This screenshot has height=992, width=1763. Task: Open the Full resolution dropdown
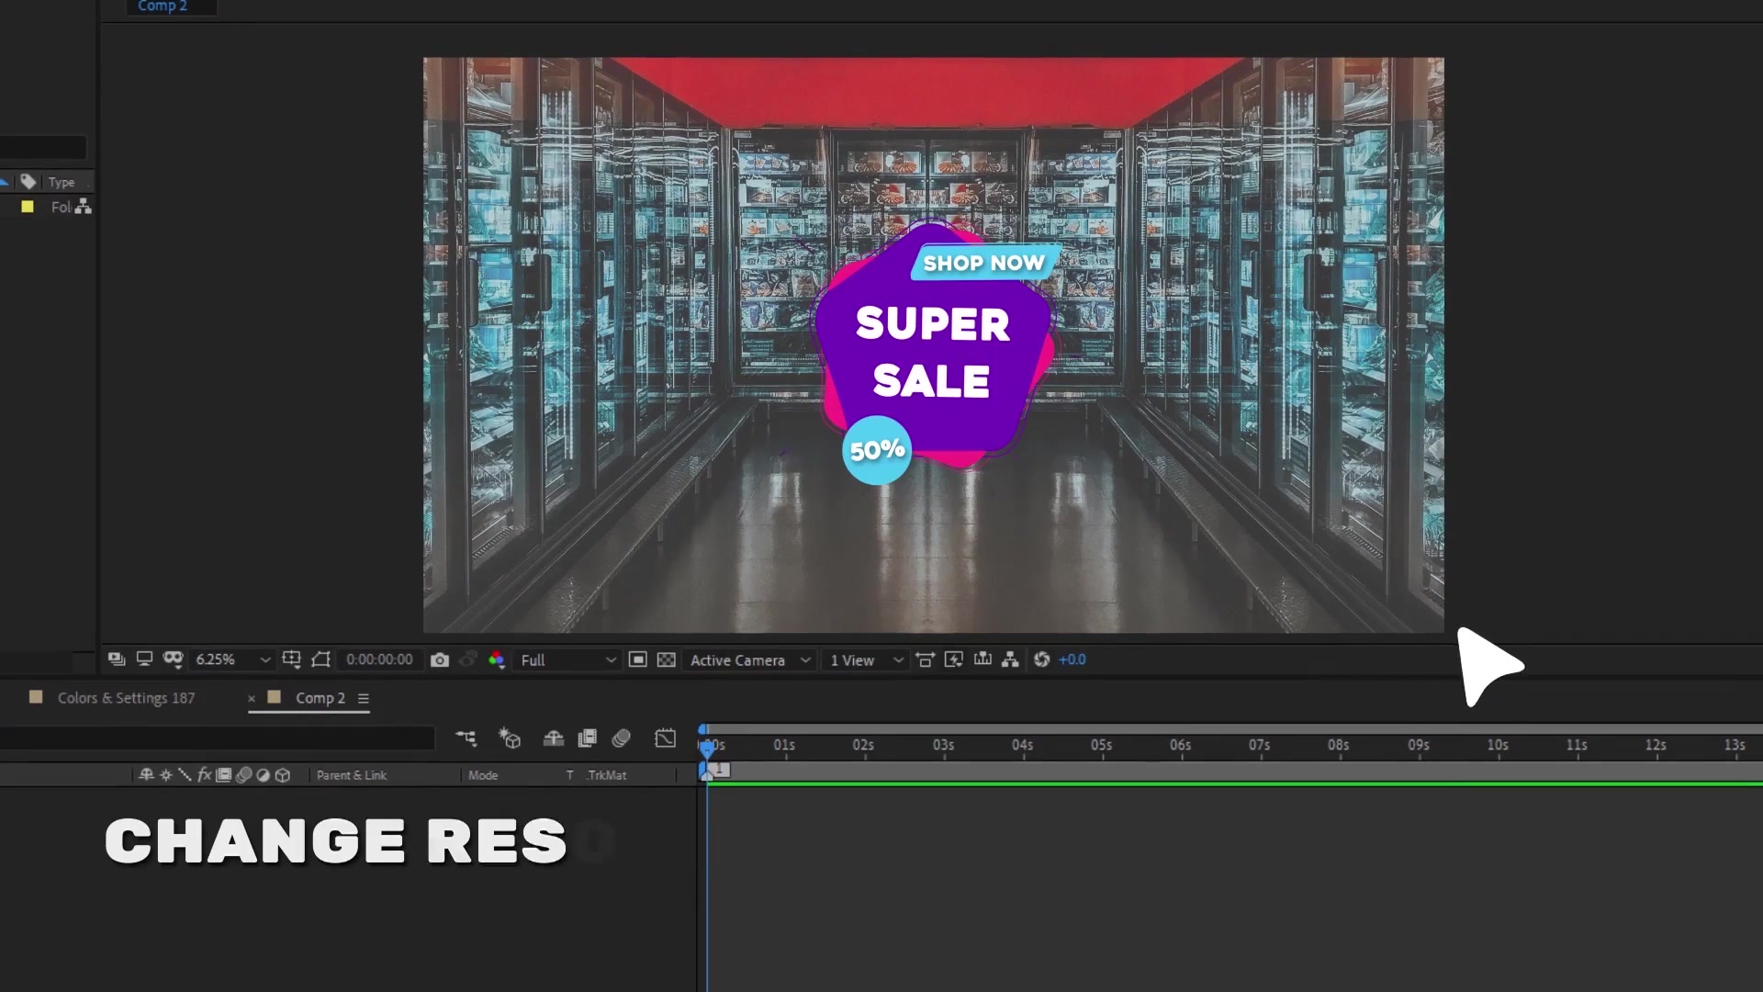point(567,659)
